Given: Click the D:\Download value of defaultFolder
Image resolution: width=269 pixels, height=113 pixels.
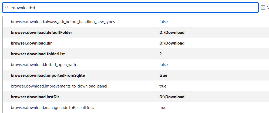Looking at the screenshot, I should point(172,32).
